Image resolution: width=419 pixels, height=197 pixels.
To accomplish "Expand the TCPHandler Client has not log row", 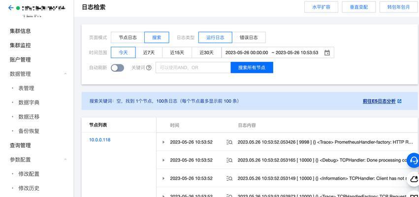I will coord(163,178).
